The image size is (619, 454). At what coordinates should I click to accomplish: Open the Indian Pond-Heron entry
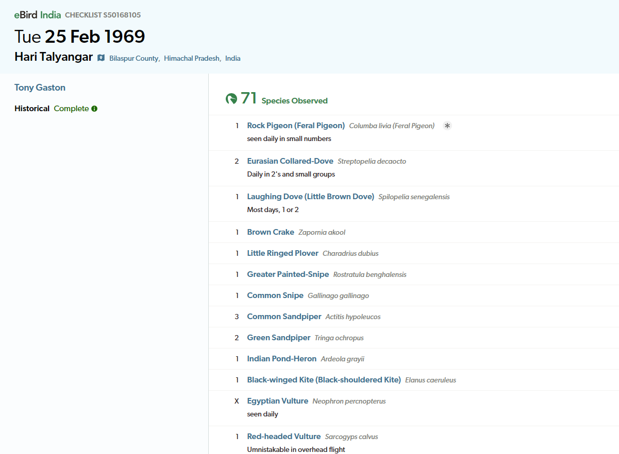click(281, 359)
